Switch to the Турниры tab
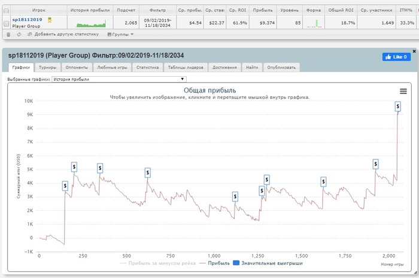This screenshot has width=419, height=278. point(47,68)
